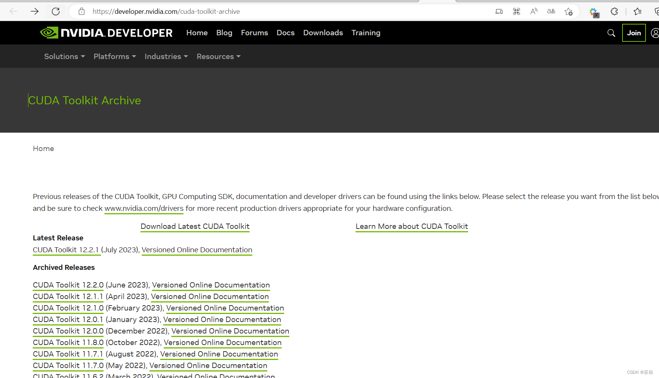Viewport: 659px width, 378px height.
Task: Click the colorful translator extension icon
Action: (594, 13)
